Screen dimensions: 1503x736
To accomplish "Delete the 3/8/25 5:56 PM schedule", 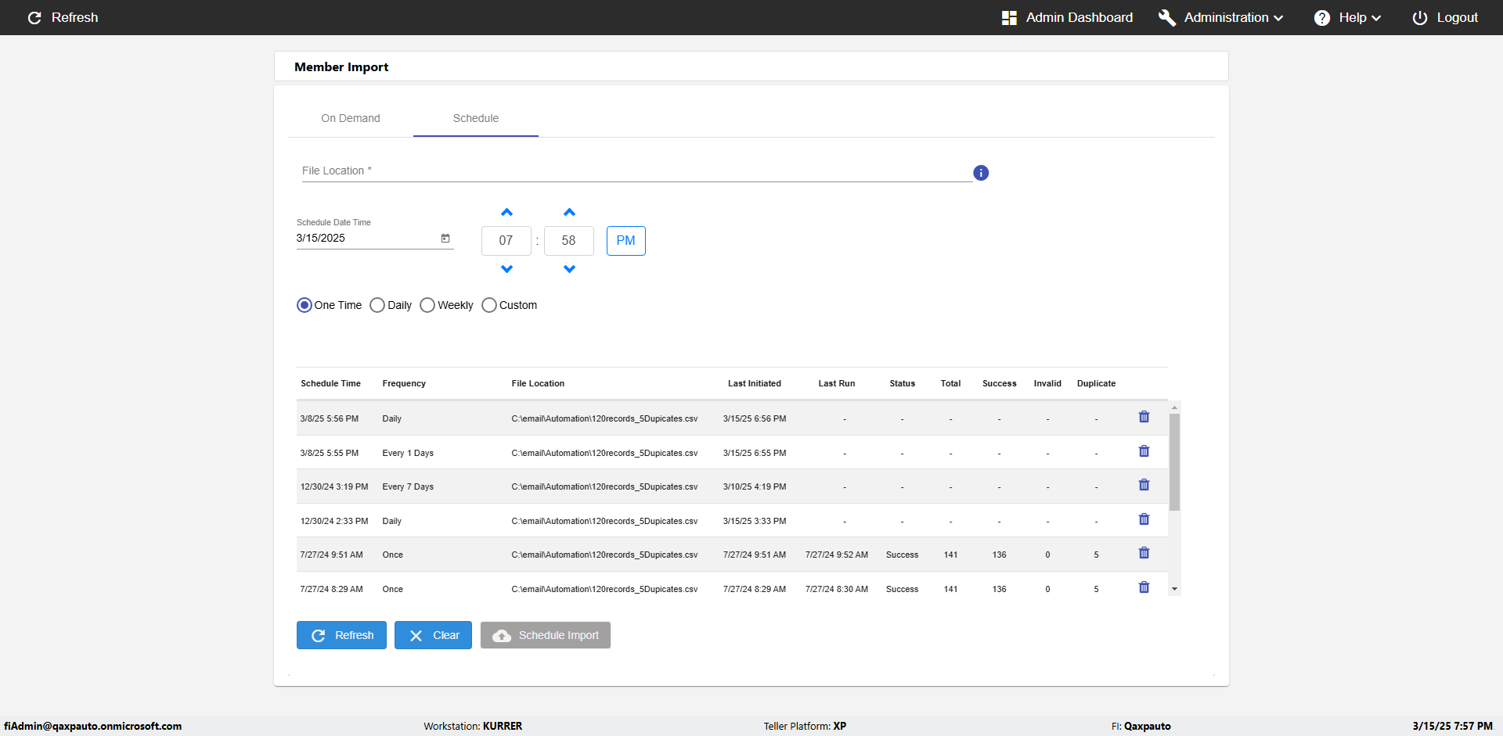I will tap(1144, 417).
